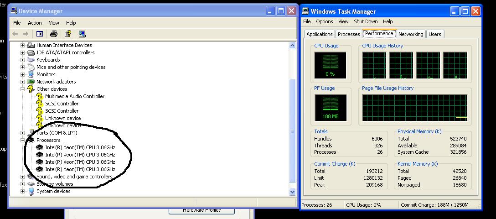Image resolution: width=496 pixels, height=219 pixels.
Task: Click 'Processes: 26' in status bar
Action: click(317, 205)
